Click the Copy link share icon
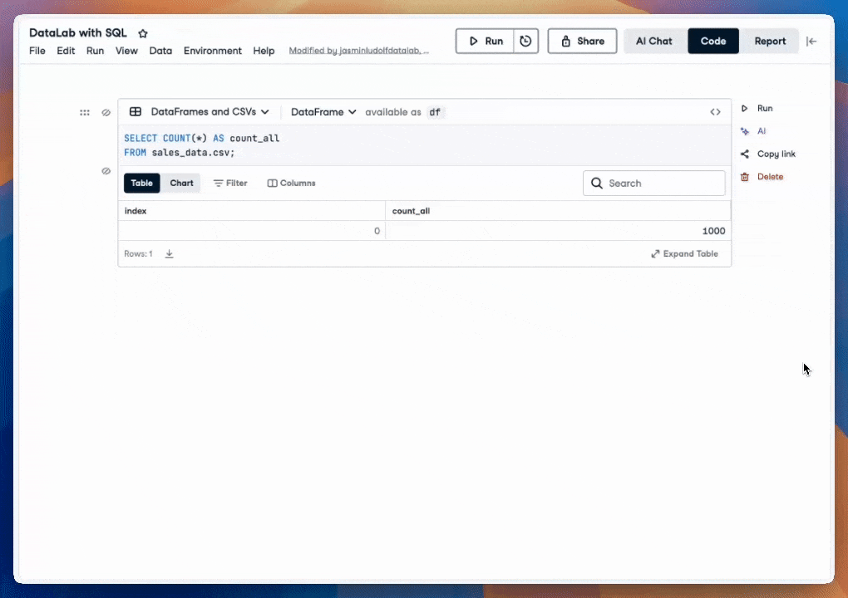This screenshot has width=848, height=598. point(745,154)
